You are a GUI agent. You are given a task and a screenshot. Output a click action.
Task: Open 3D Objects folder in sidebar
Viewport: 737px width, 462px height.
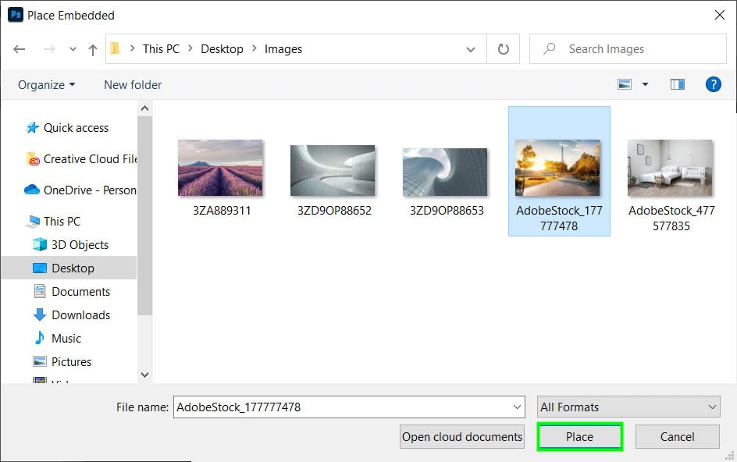pos(80,245)
